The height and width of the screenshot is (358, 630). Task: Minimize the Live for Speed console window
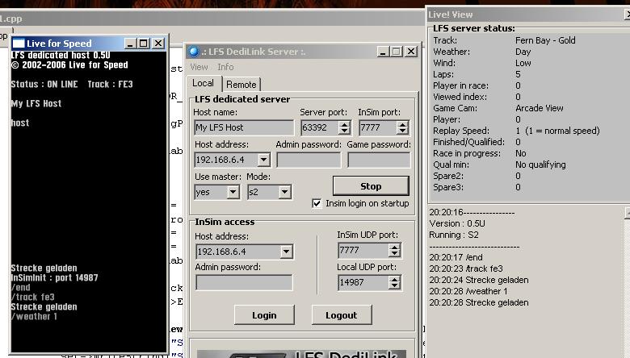point(130,43)
